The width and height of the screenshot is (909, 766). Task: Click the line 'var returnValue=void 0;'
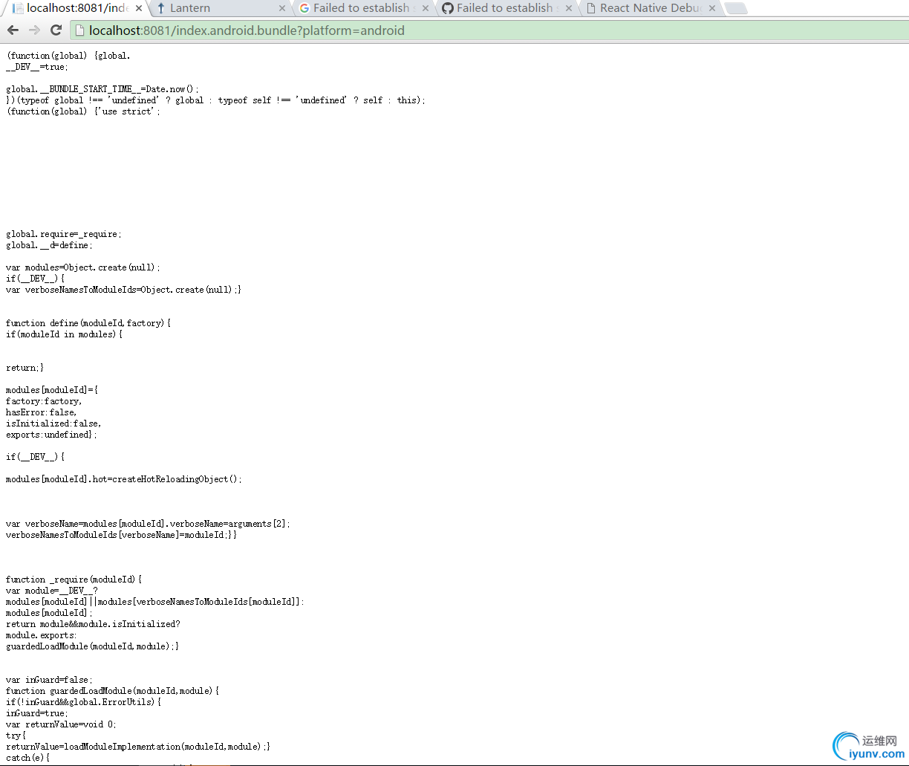[x=61, y=724]
